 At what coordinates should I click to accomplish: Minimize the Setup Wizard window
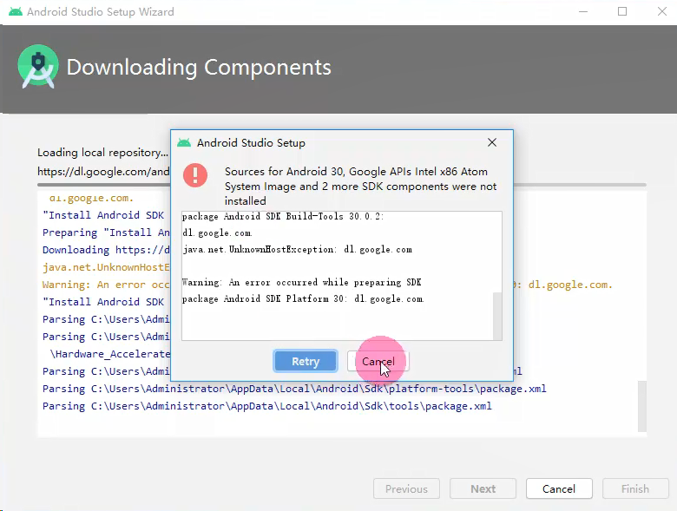click(583, 11)
